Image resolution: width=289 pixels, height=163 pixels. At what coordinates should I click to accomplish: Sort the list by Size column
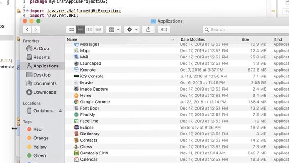(245, 39)
